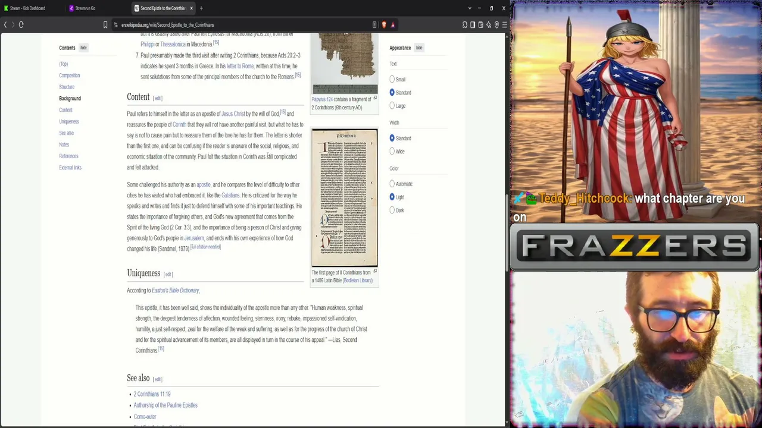Select Standard page width

click(392, 138)
